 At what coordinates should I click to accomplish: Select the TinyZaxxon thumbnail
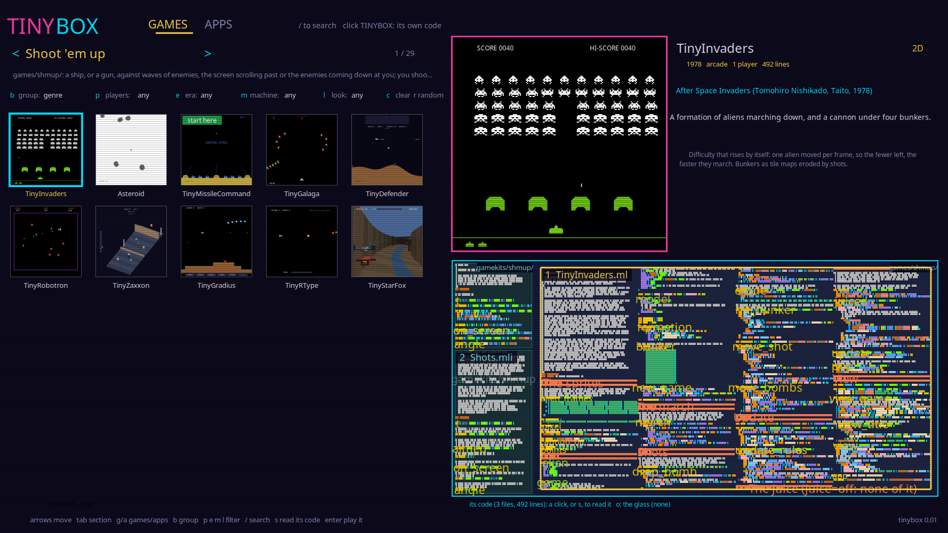(131, 241)
